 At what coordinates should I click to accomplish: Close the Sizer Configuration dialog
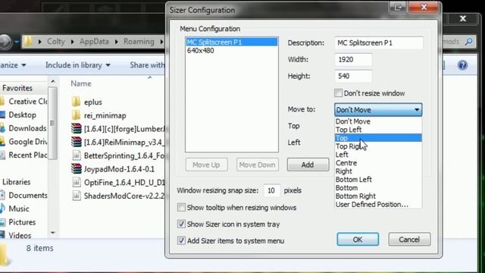click(x=424, y=7)
